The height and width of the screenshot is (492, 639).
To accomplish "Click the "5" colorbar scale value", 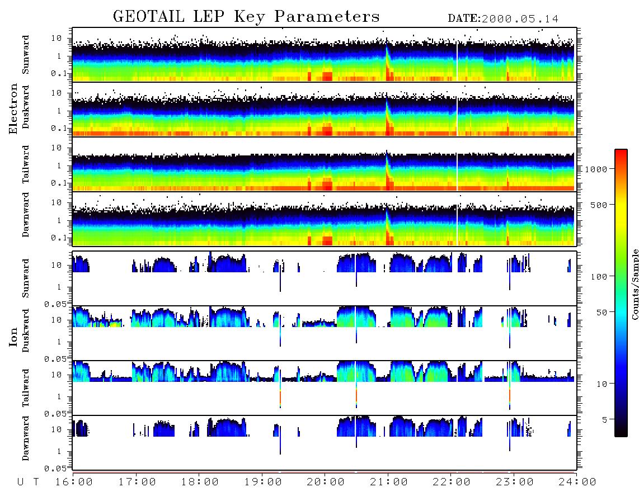I will [604, 420].
